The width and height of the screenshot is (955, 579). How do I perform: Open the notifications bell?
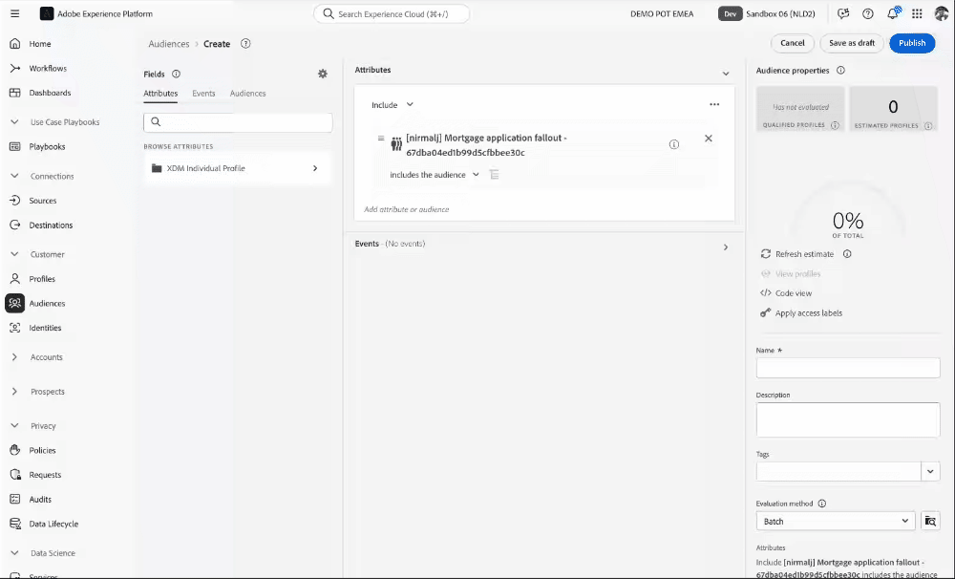tap(892, 13)
